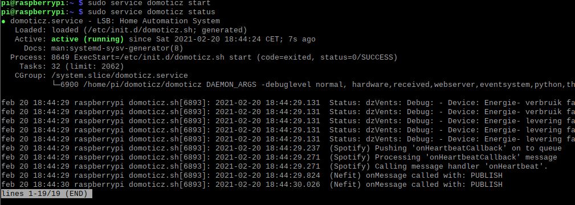Click the /etc/init.d/domoticz.sh path on Loaded line
The width and height of the screenshot is (575, 205).
pos(140,30)
